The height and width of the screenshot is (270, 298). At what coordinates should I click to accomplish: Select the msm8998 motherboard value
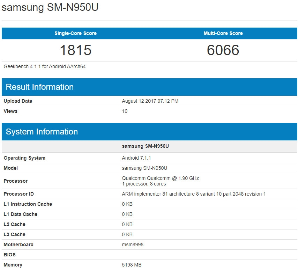pyautogui.click(x=129, y=245)
